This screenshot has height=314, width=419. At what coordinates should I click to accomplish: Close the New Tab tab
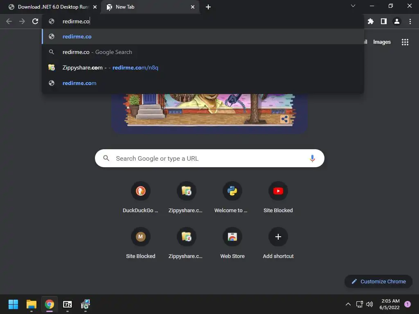click(x=193, y=7)
